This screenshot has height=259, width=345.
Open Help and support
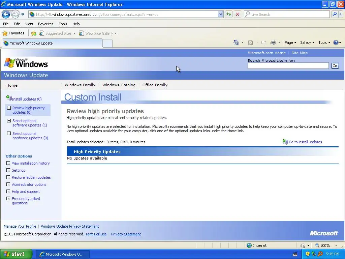pos(26,192)
